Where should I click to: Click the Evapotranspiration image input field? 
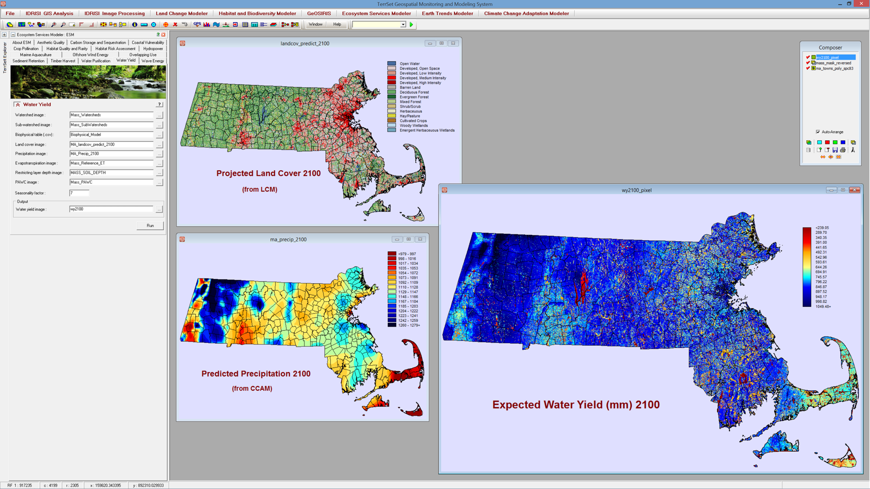click(111, 163)
